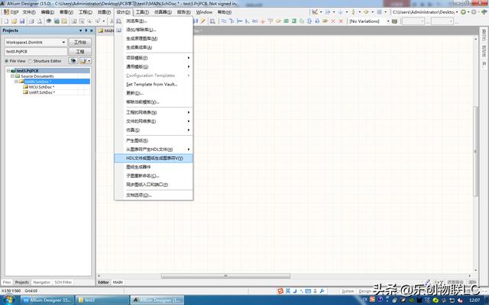Open the DXP menu
The image size is (489, 305).
point(11,12)
